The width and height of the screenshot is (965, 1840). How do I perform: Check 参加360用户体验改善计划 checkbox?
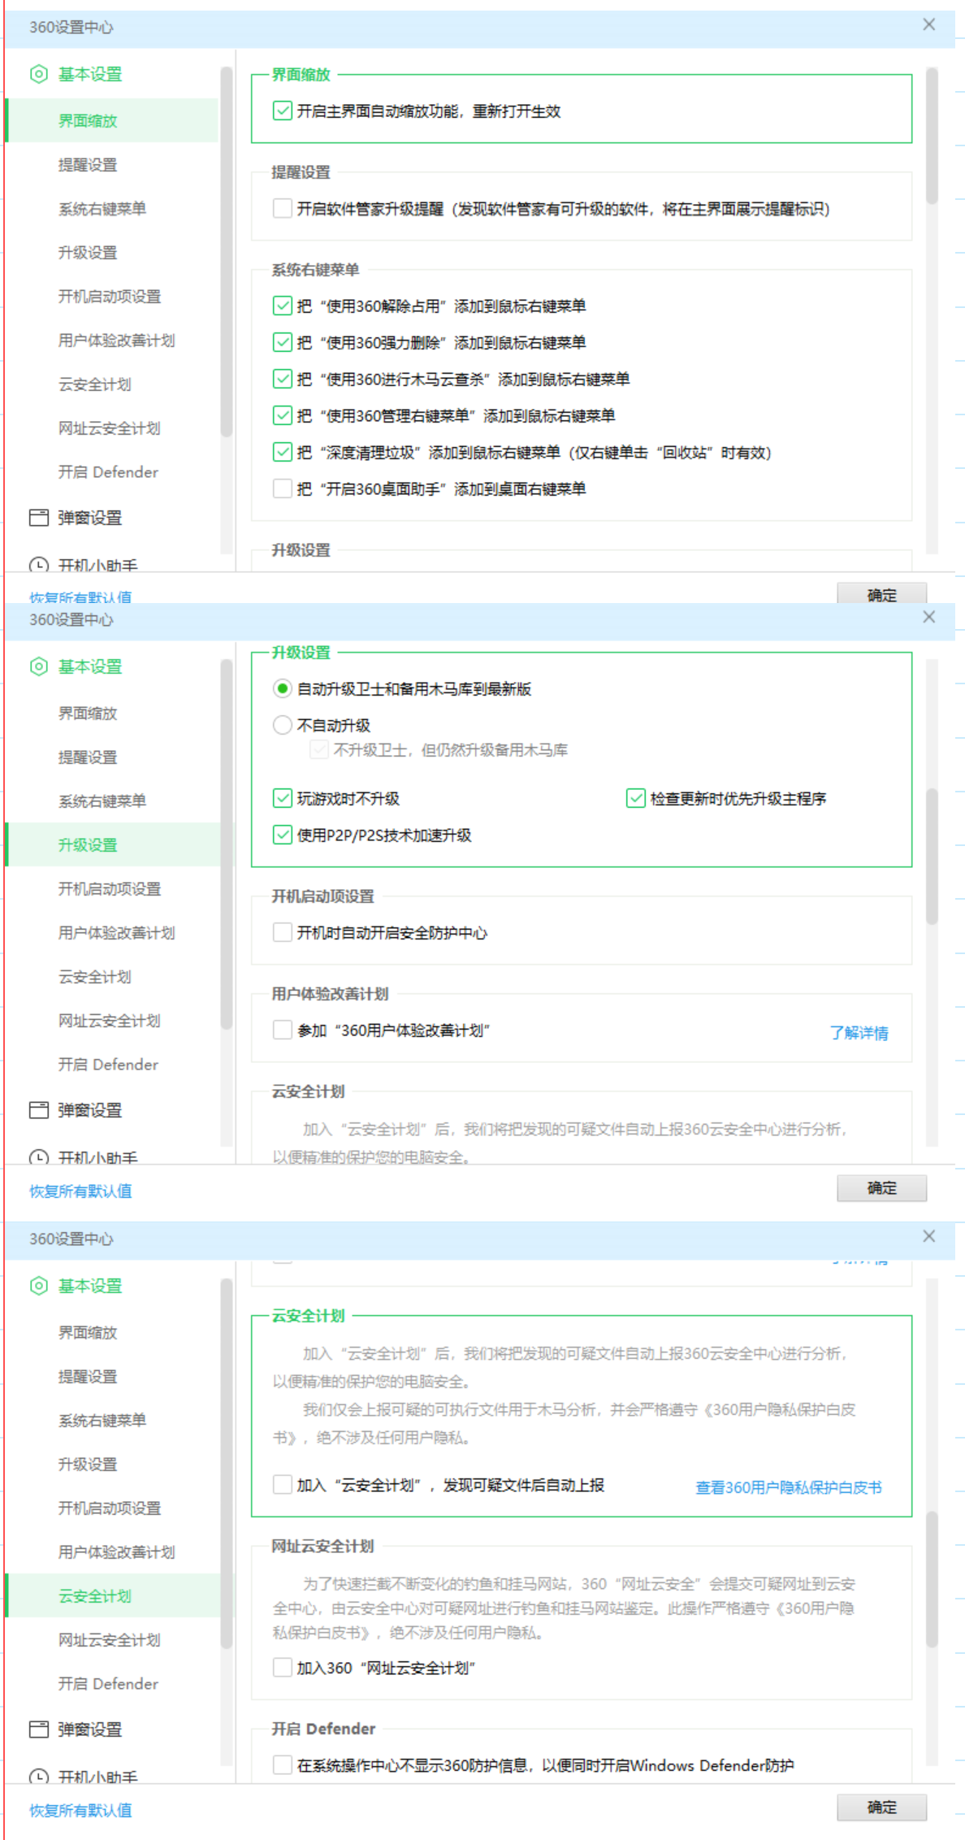283,1030
